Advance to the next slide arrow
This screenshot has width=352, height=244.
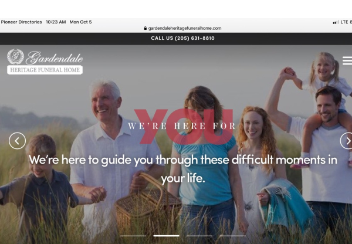[x=346, y=141]
